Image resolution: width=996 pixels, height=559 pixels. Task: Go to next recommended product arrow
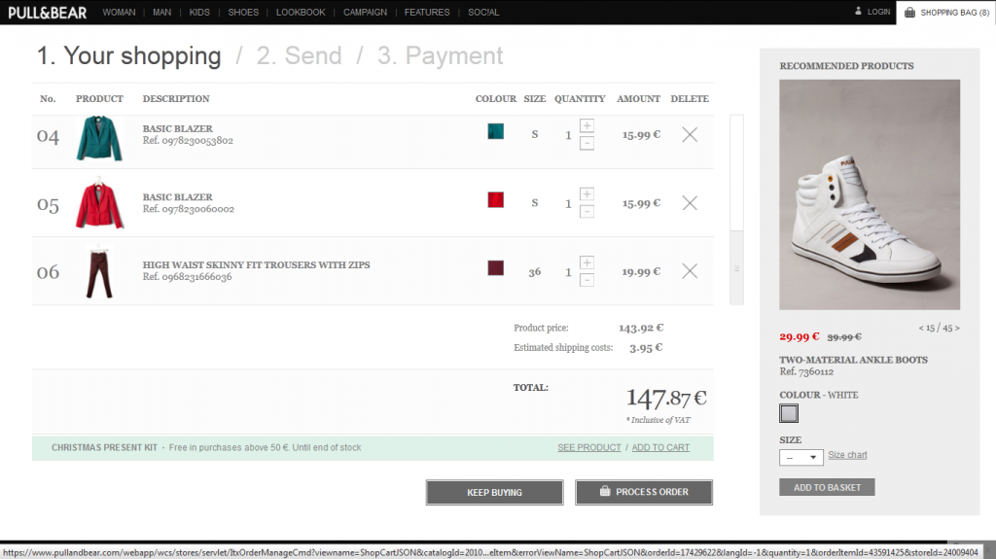click(x=957, y=328)
